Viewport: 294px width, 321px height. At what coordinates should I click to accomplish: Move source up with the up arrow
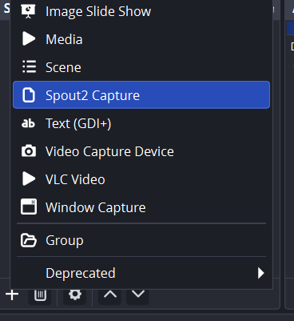pos(110,295)
